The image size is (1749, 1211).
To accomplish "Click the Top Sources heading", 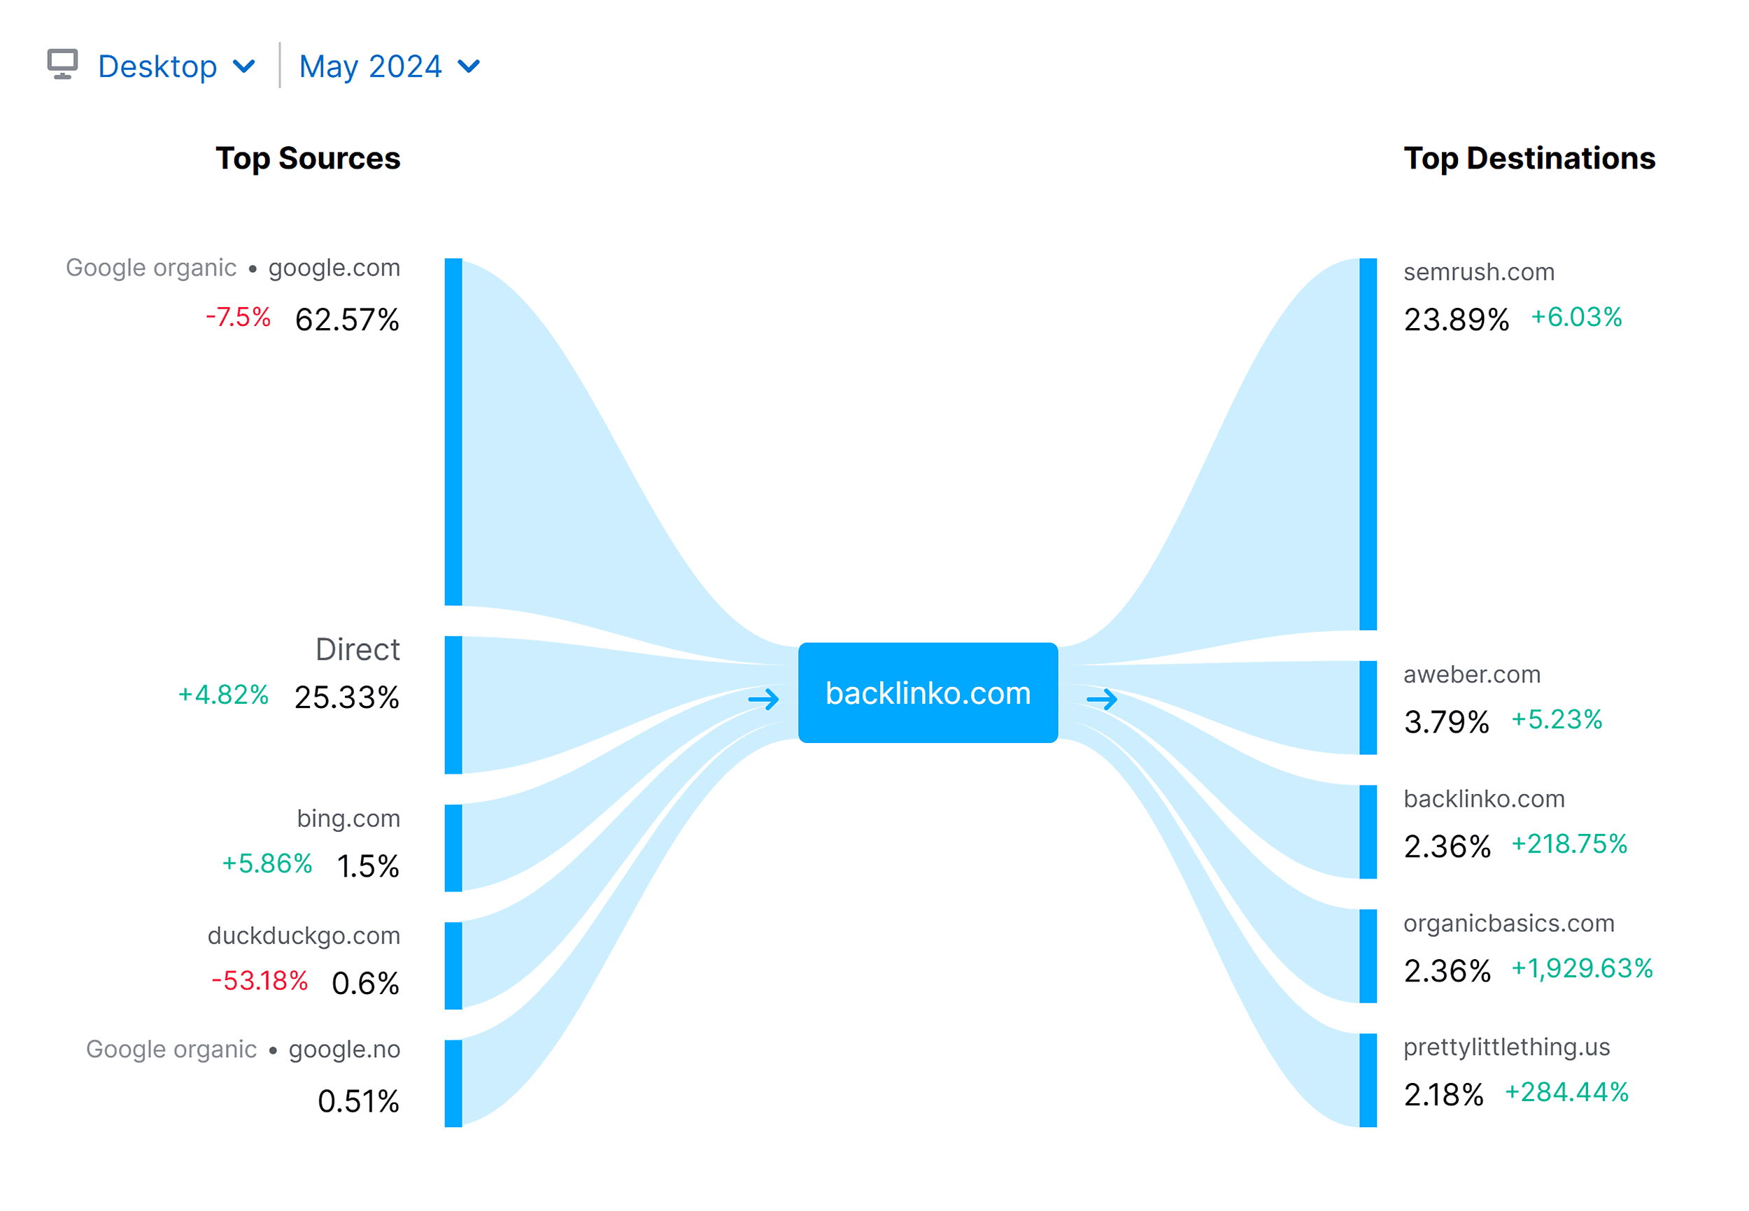I will (x=308, y=159).
